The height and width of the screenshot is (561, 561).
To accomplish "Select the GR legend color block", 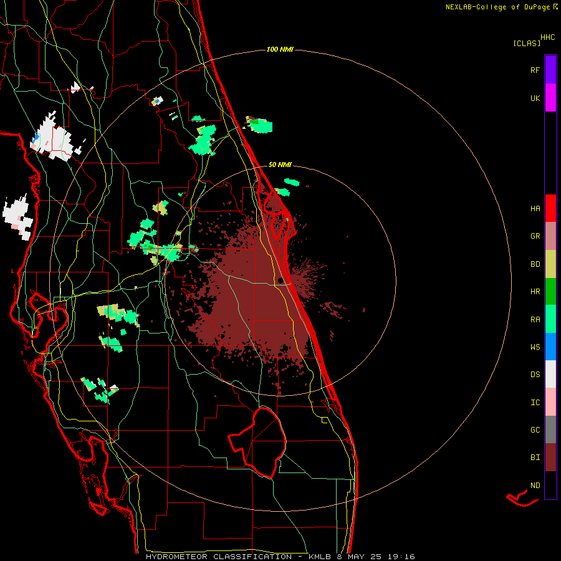I will pyautogui.click(x=550, y=236).
